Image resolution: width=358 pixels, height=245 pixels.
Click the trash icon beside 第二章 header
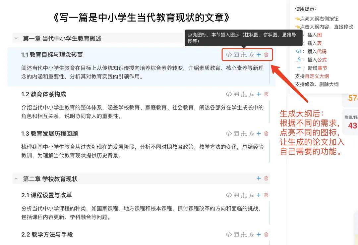(266, 178)
